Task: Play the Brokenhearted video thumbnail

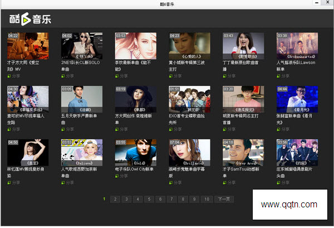Action: click(297, 46)
